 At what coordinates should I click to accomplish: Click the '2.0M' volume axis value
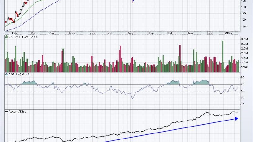[x=244, y=53]
